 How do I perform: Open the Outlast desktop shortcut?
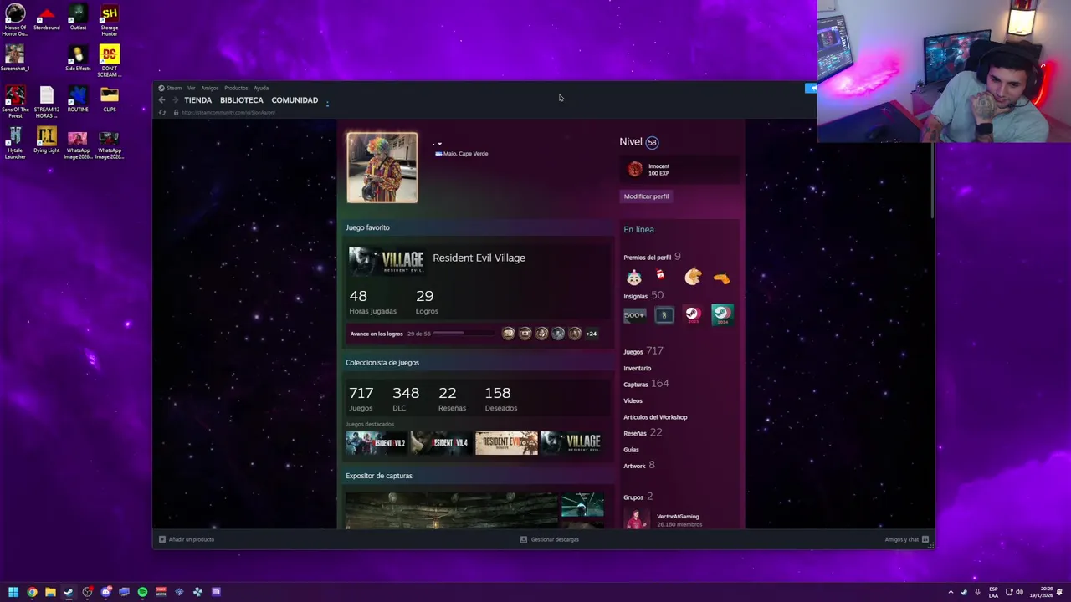(x=78, y=18)
